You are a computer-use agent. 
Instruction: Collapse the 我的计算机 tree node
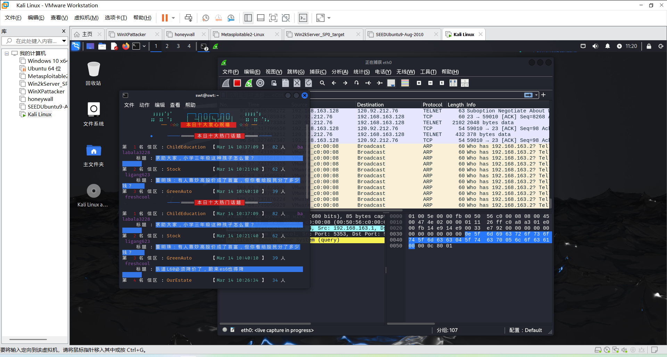7,53
